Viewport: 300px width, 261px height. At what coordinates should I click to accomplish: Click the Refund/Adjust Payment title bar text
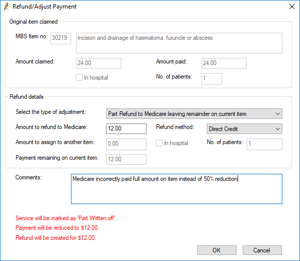(44, 7)
